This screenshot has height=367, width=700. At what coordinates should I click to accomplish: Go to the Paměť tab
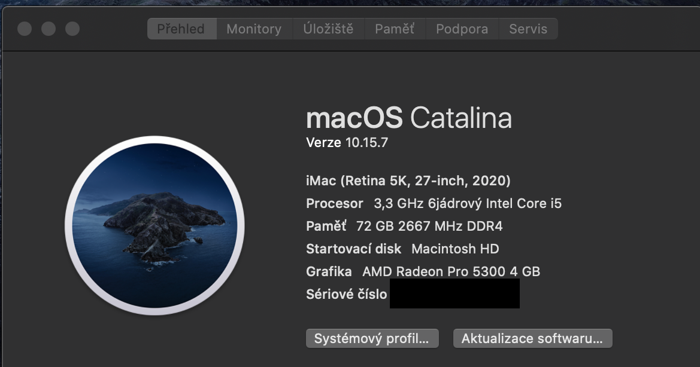pos(395,29)
